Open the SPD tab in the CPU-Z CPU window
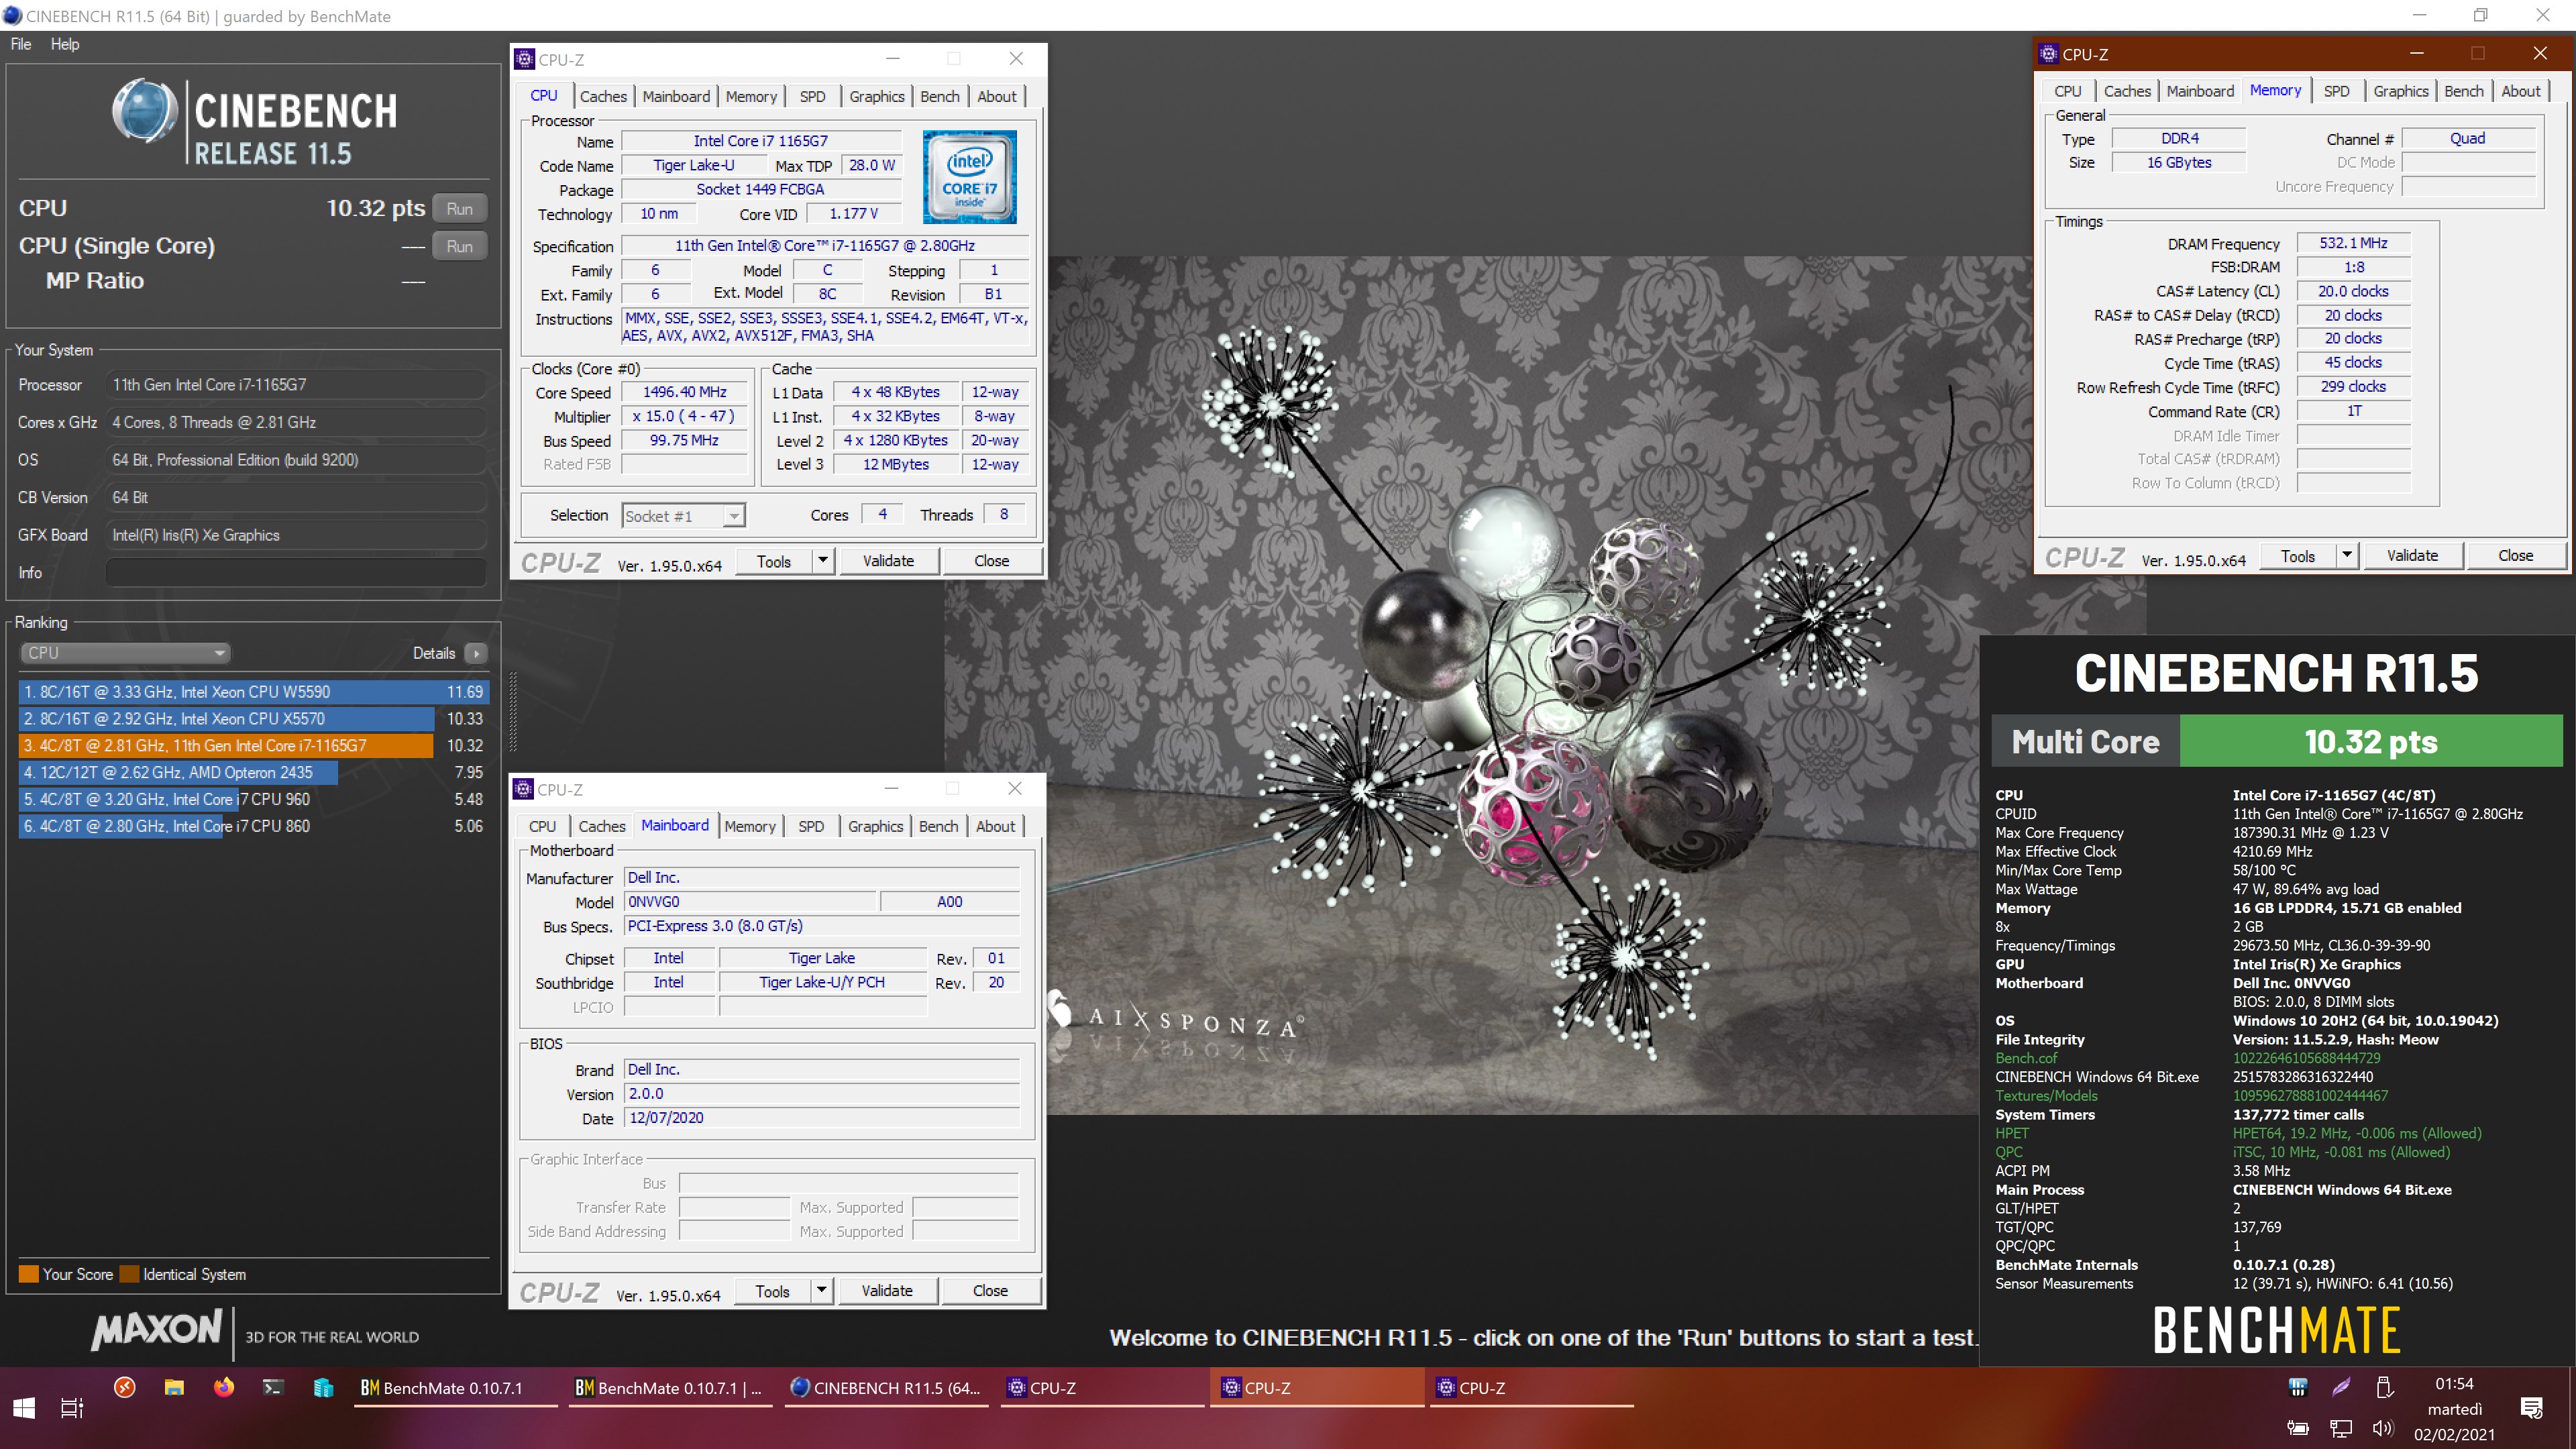This screenshot has height=1449, width=2576. tap(813, 96)
